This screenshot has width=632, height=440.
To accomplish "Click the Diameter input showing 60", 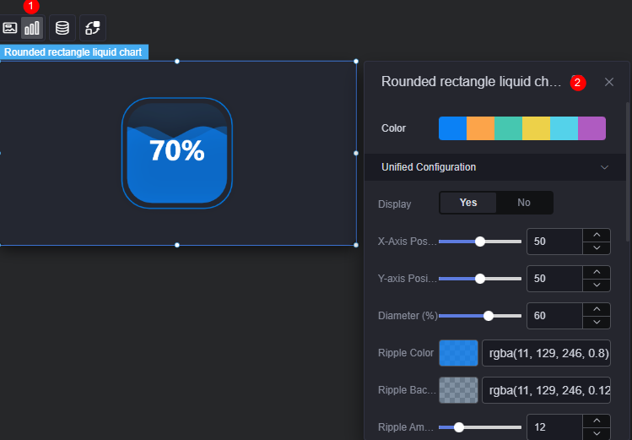I will click(554, 316).
